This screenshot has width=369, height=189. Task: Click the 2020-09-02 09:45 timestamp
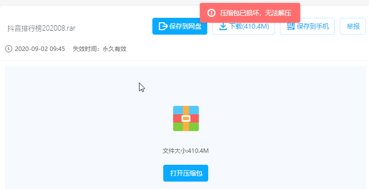[40, 49]
